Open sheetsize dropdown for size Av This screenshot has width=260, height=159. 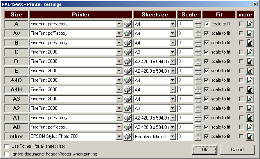tap(172, 34)
